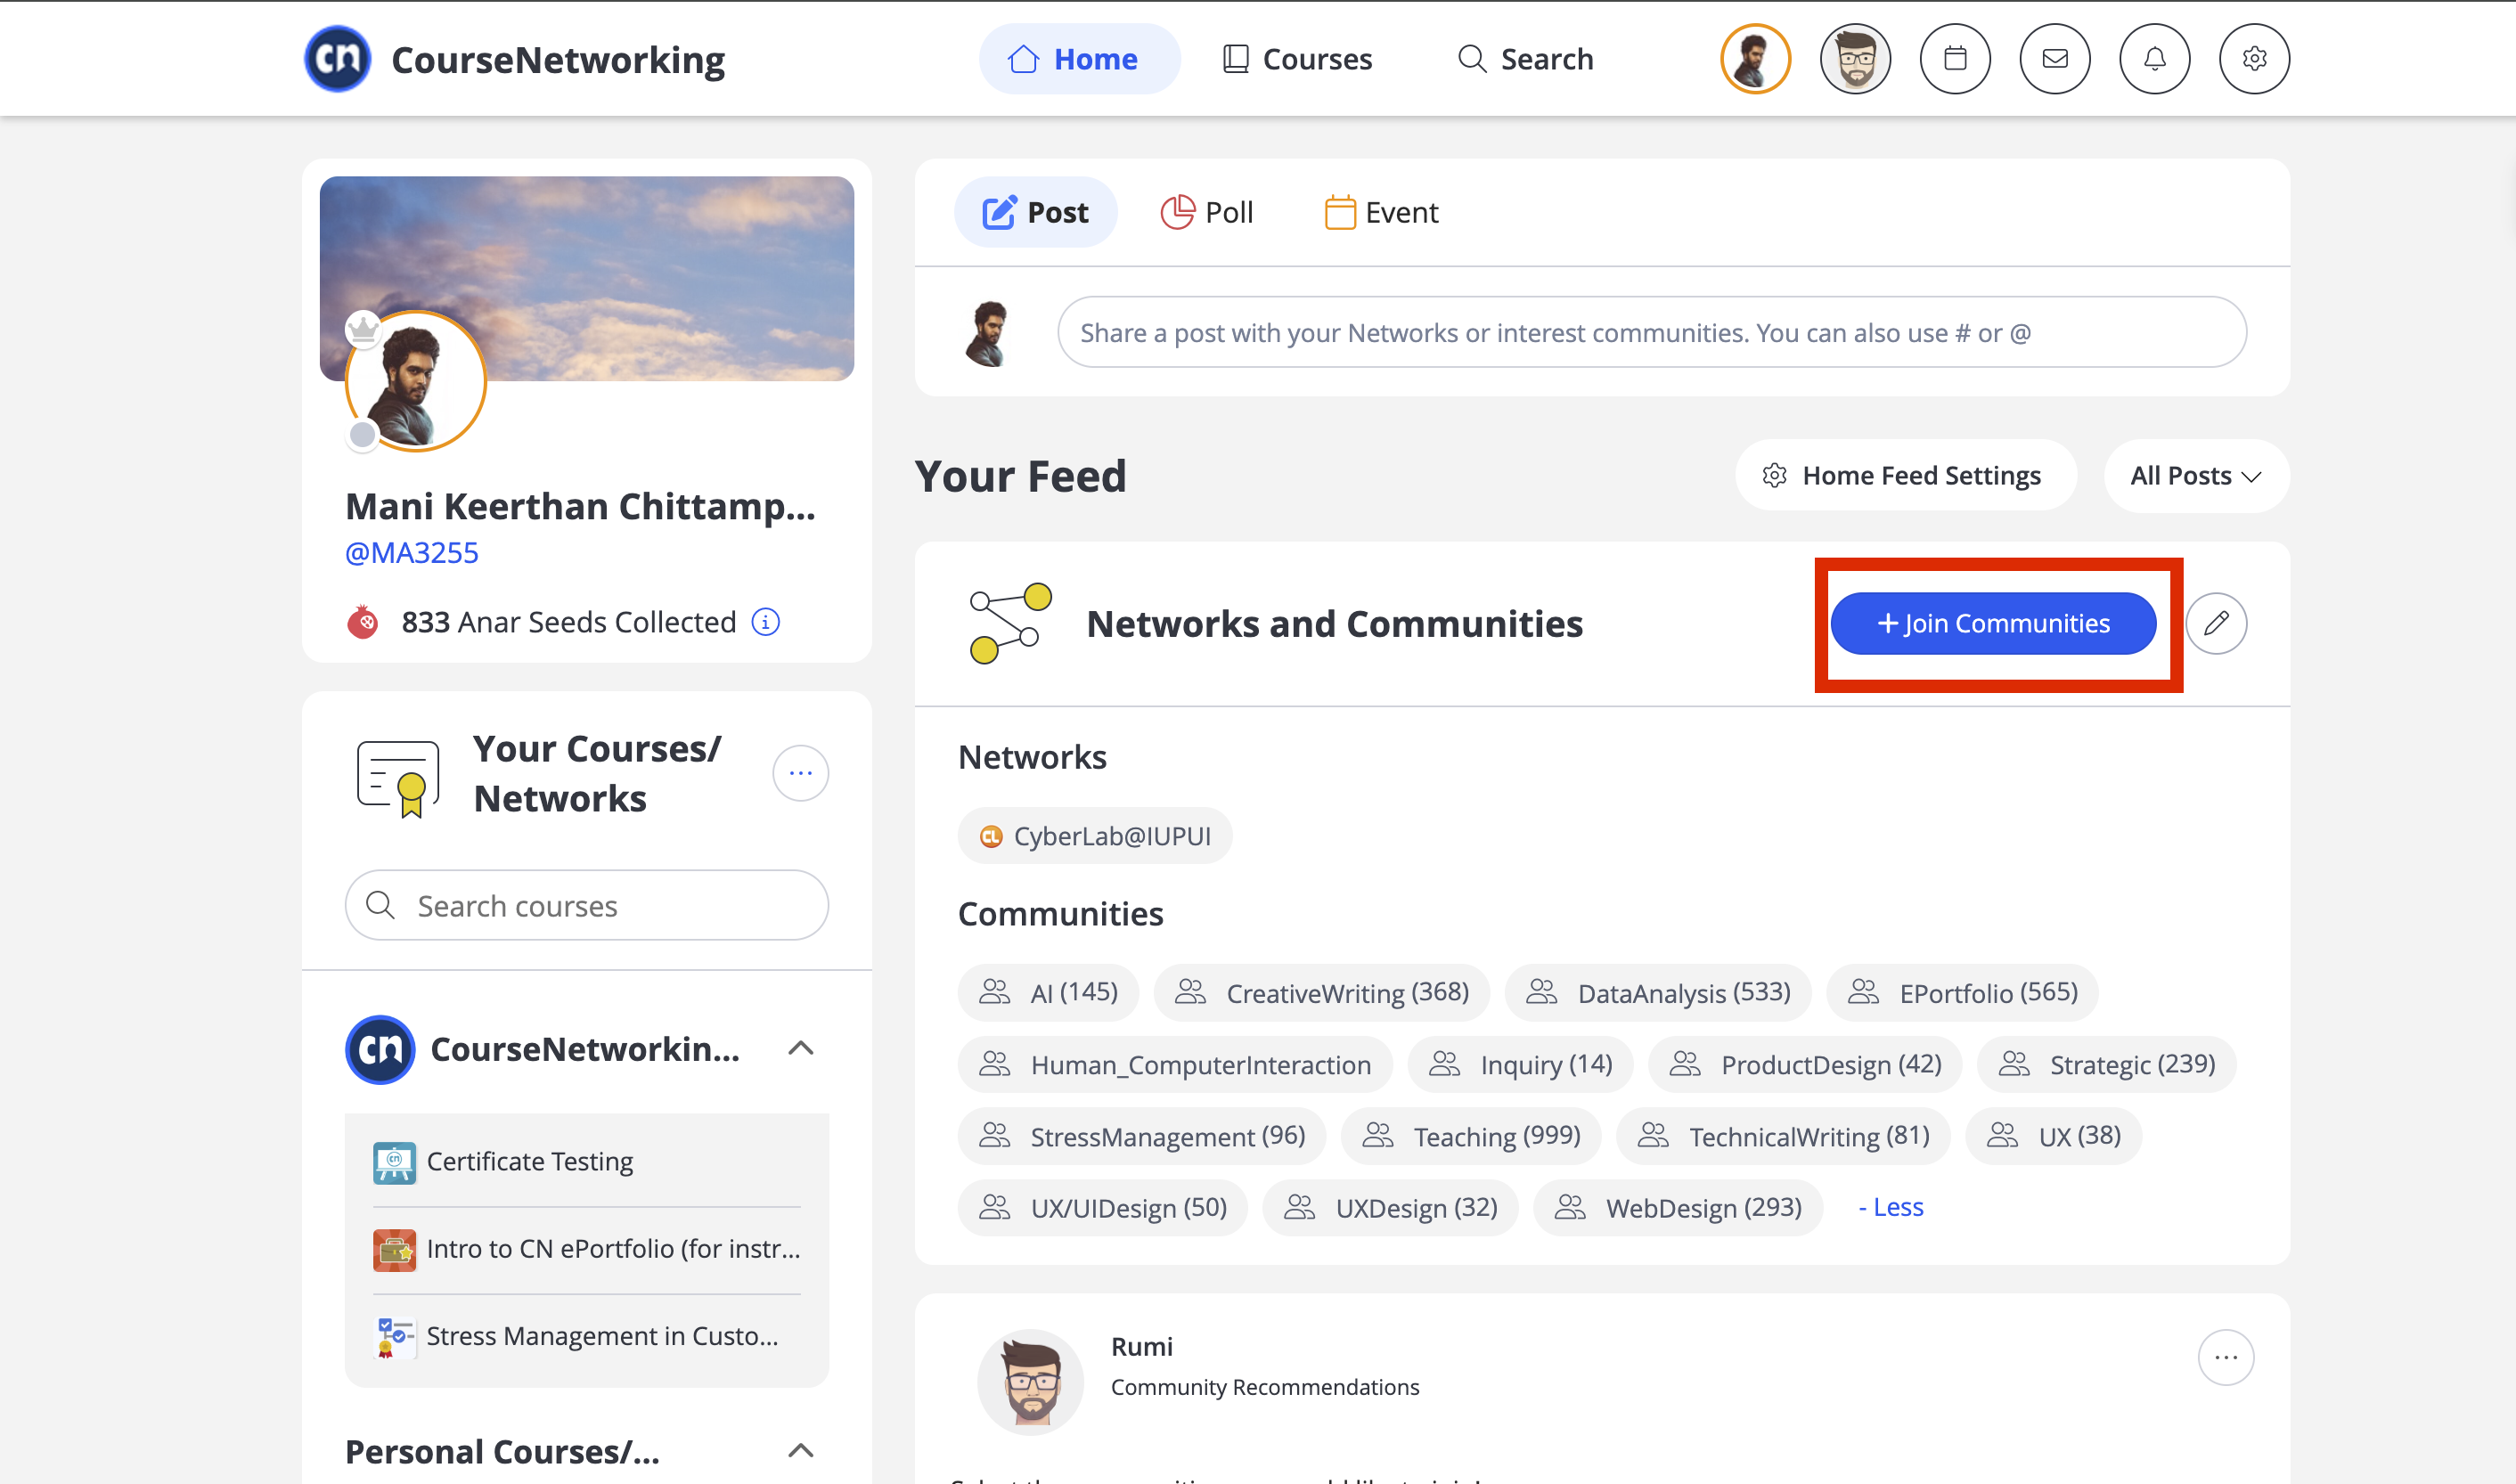Viewport: 2516px width, 1484px height.
Task: Open the Your Courses/Networks more options
Action: coord(800,773)
